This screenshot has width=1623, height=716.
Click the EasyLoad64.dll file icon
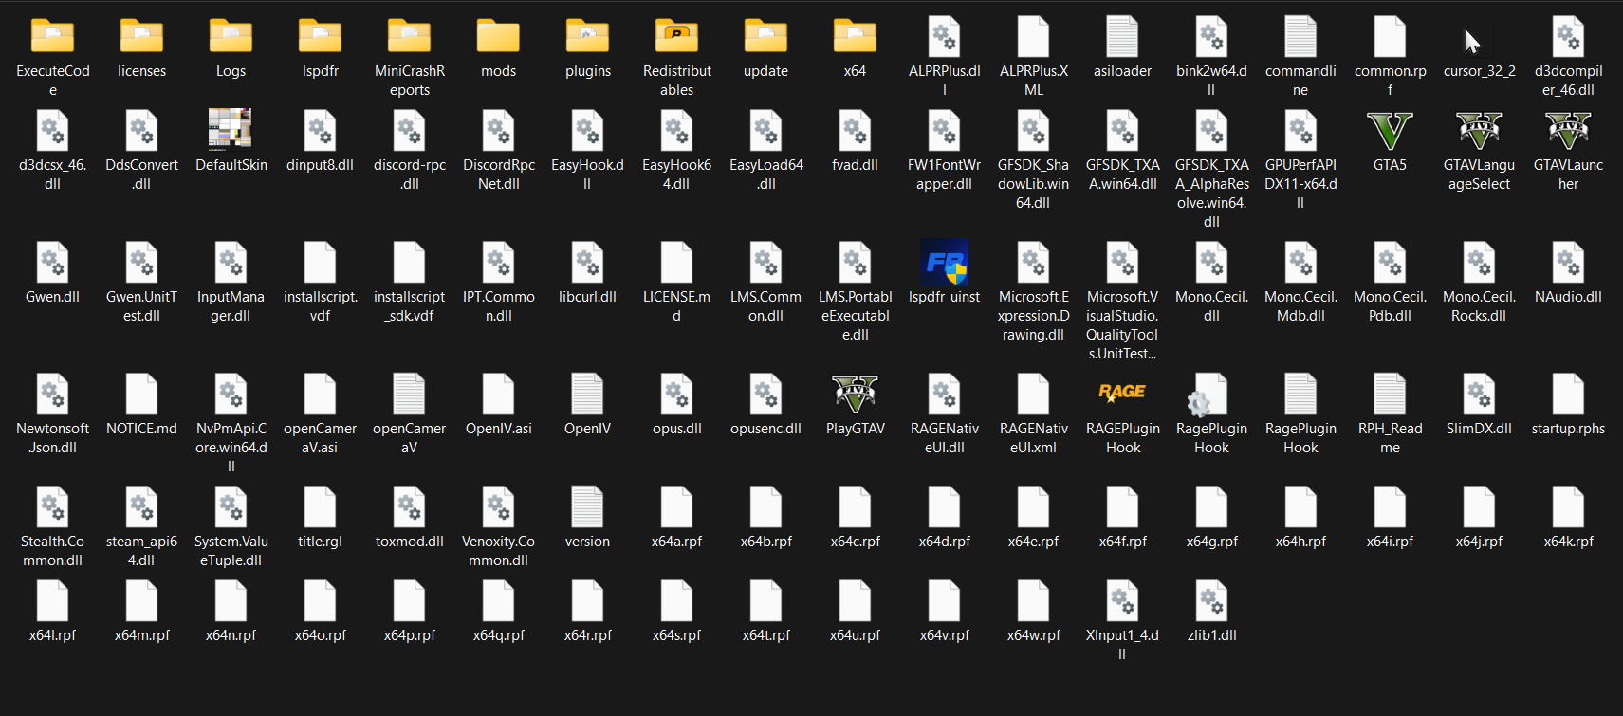pos(766,131)
